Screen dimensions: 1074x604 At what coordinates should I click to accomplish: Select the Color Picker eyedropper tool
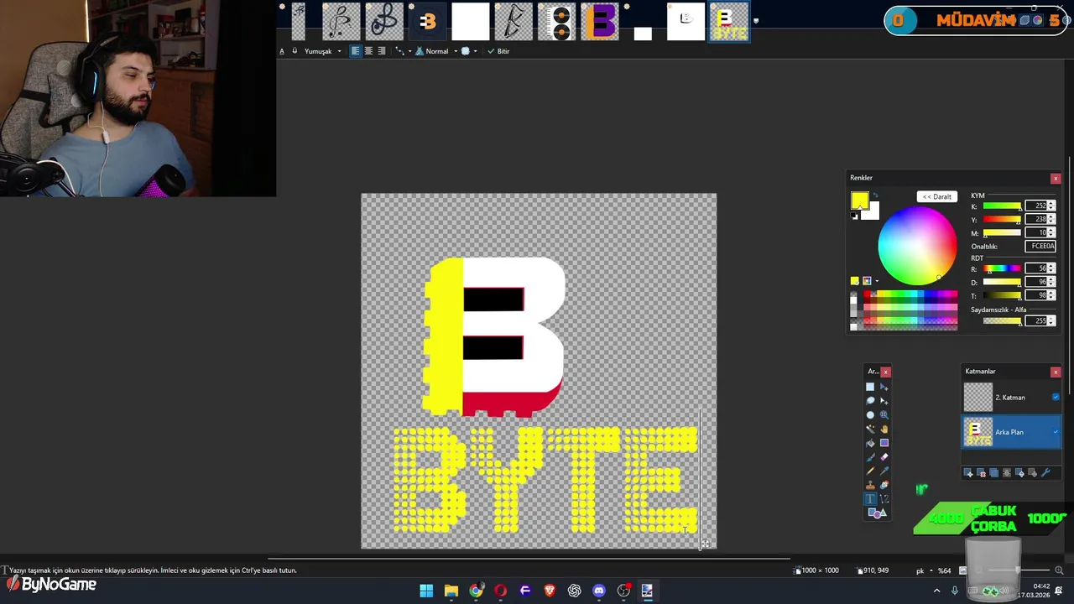click(x=884, y=471)
